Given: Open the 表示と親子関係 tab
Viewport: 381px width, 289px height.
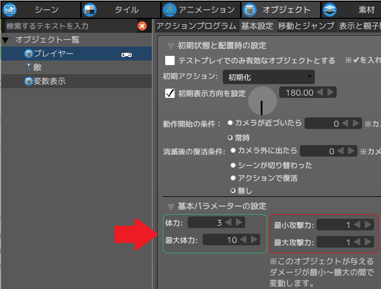Looking at the screenshot, I should (360, 26).
